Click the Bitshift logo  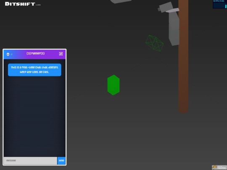pos(20,4)
